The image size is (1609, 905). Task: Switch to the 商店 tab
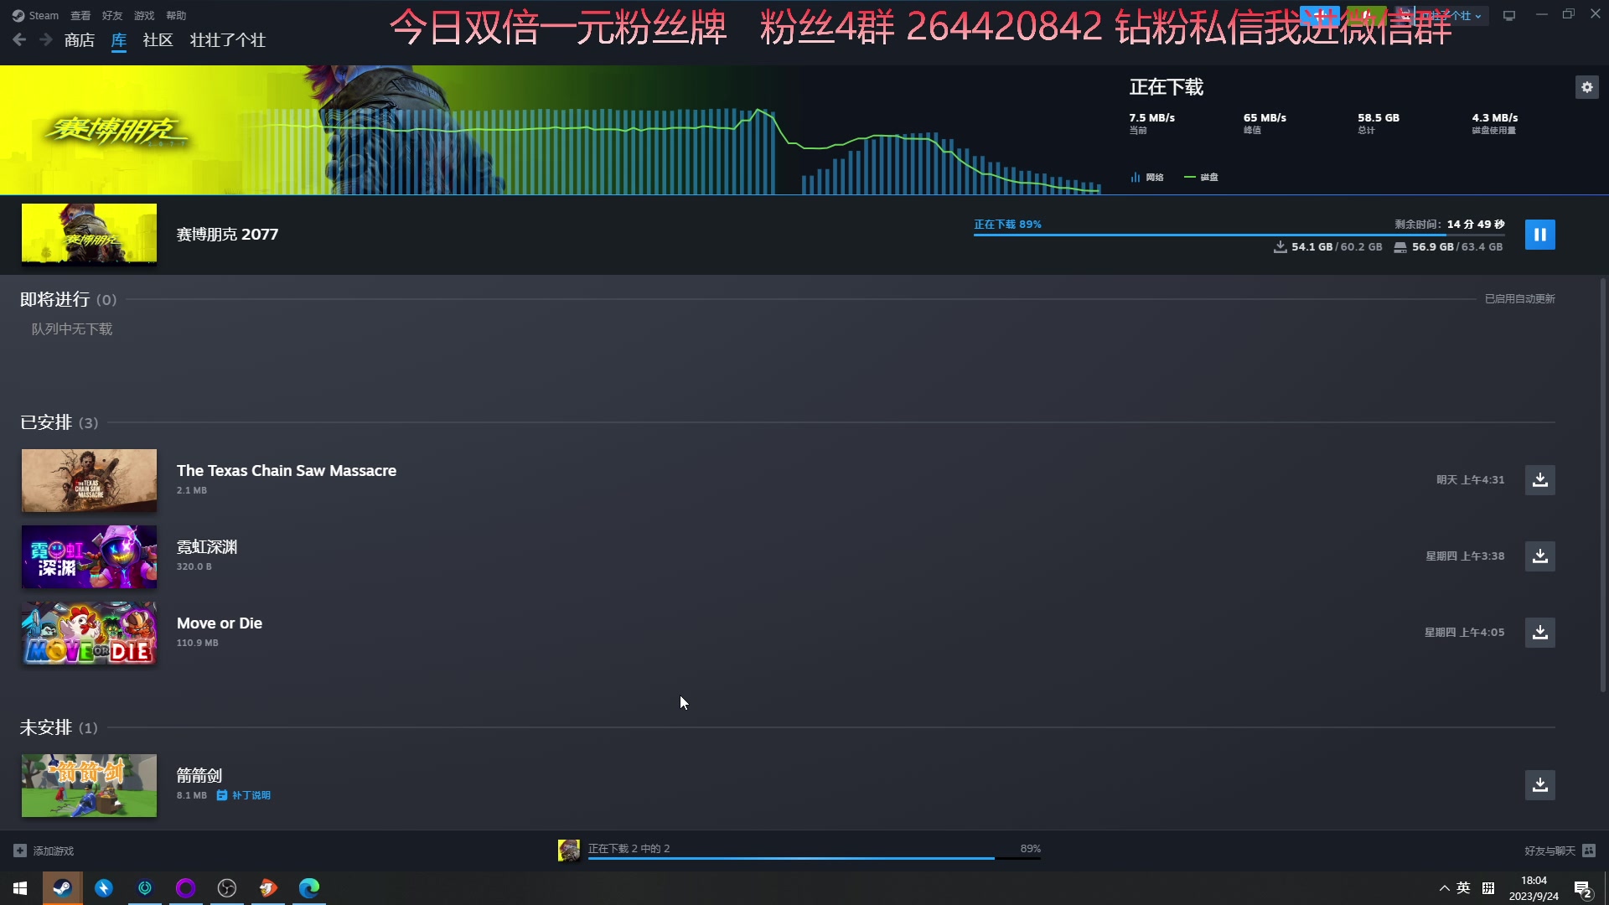tap(80, 40)
